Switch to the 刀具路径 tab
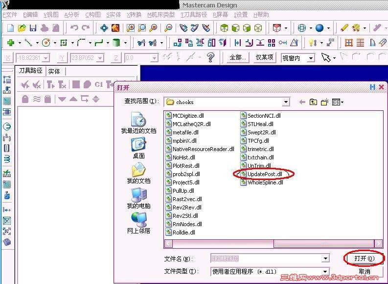This screenshot has width=388, height=284. pos(31,71)
